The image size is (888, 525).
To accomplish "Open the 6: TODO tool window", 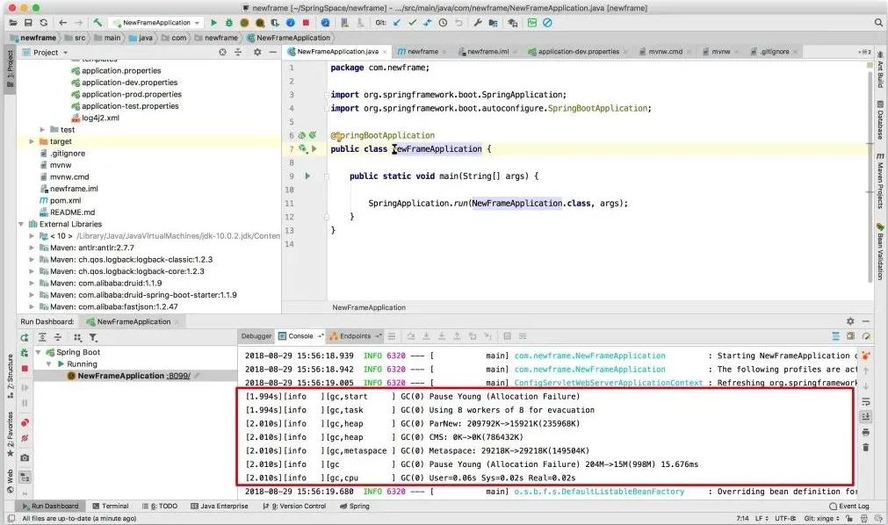I will [x=159, y=506].
